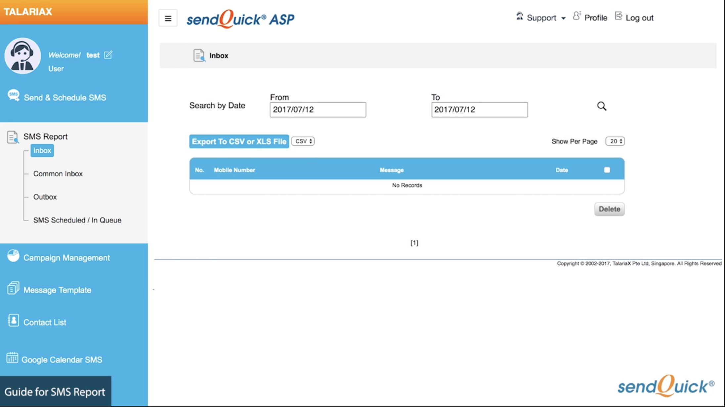Click the SMS Report document icon
The image size is (725, 407).
click(x=13, y=137)
